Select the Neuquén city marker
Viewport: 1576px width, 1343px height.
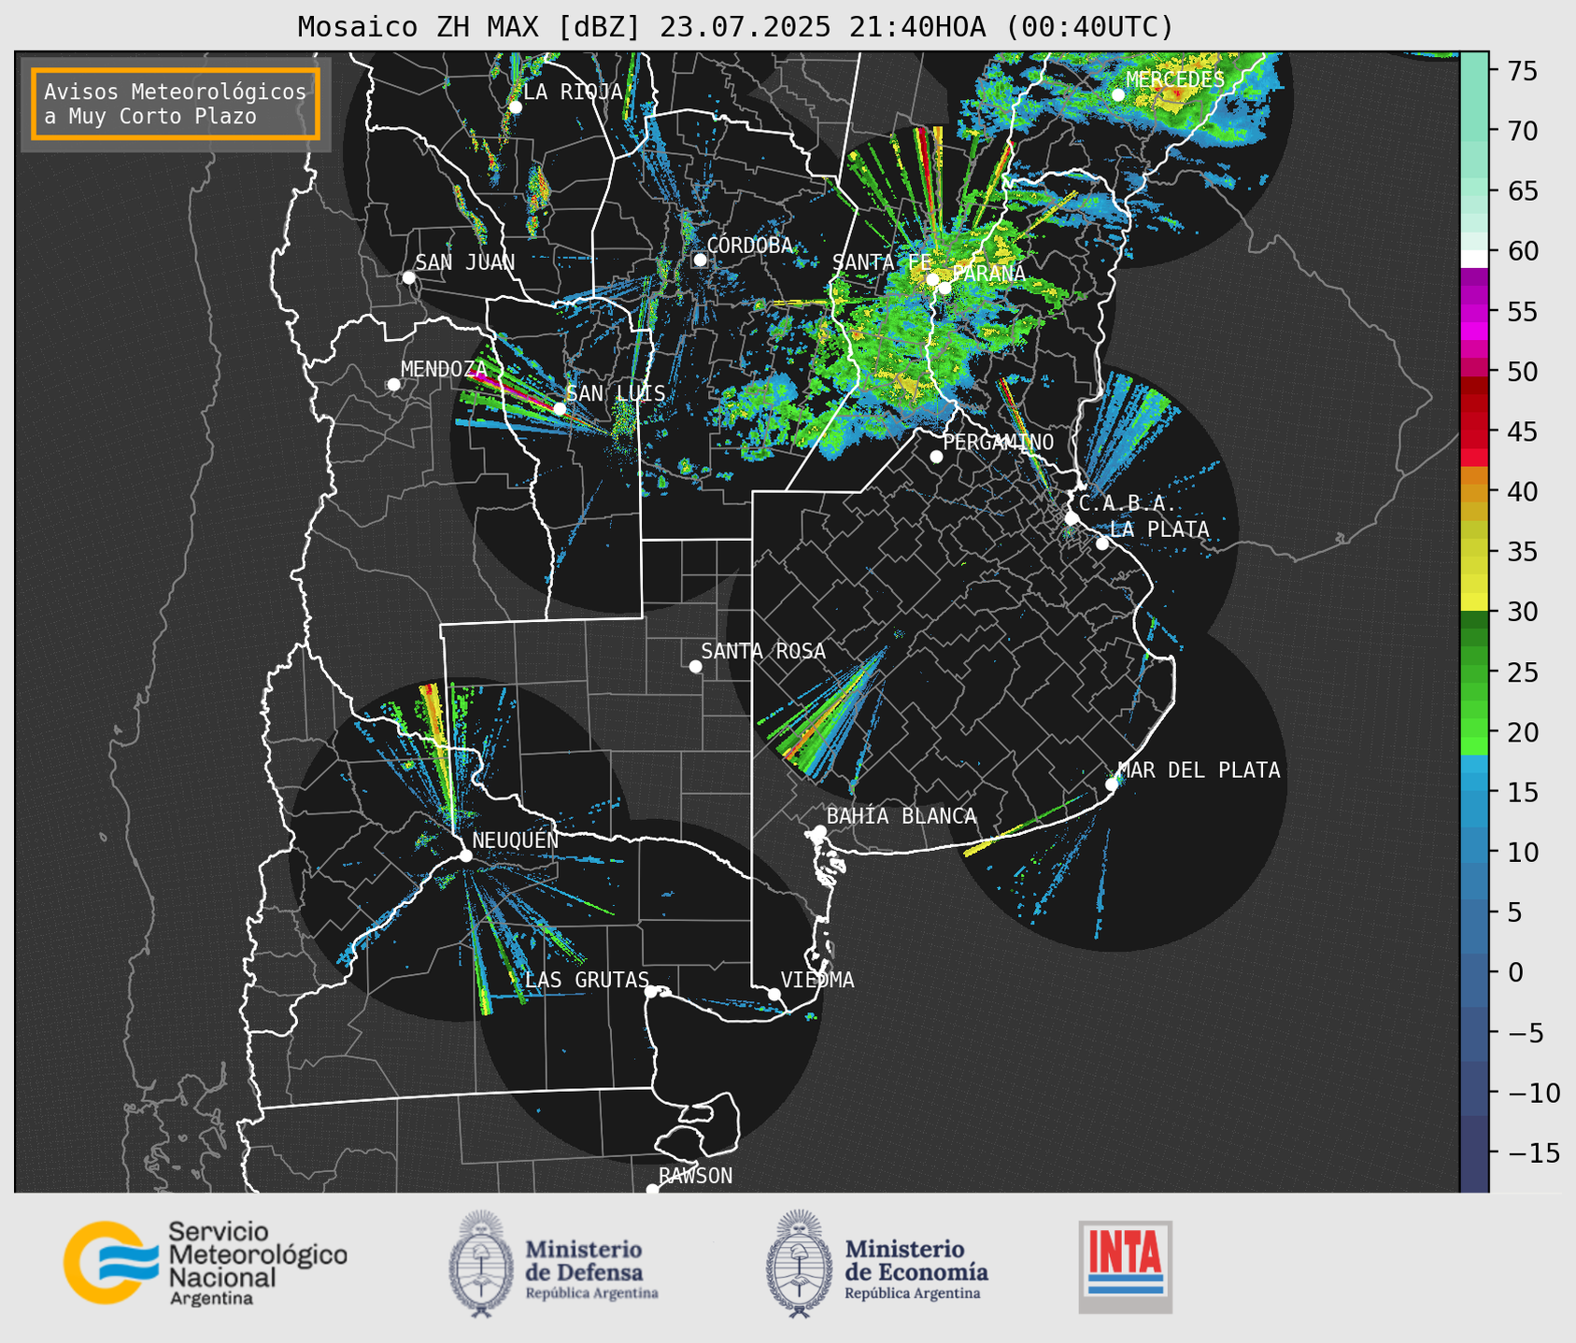(465, 855)
